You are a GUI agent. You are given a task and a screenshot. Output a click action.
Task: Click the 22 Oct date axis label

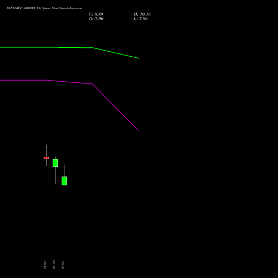(54, 265)
